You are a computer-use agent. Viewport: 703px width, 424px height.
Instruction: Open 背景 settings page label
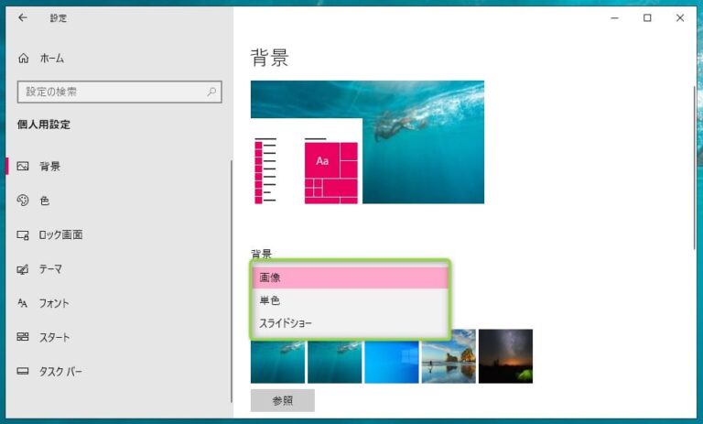pyautogui.click(x=49, y=167)
